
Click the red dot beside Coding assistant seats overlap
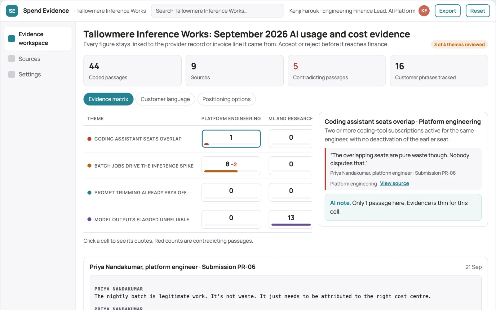click(89, 139)
